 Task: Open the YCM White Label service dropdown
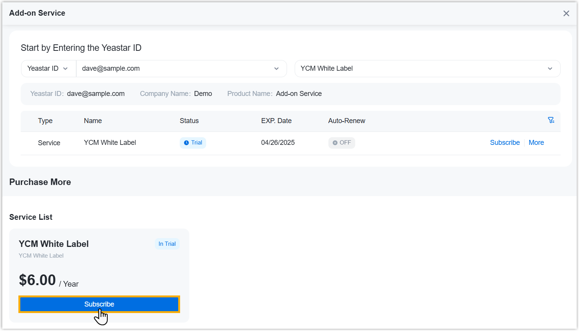click(x=427, y=69)
